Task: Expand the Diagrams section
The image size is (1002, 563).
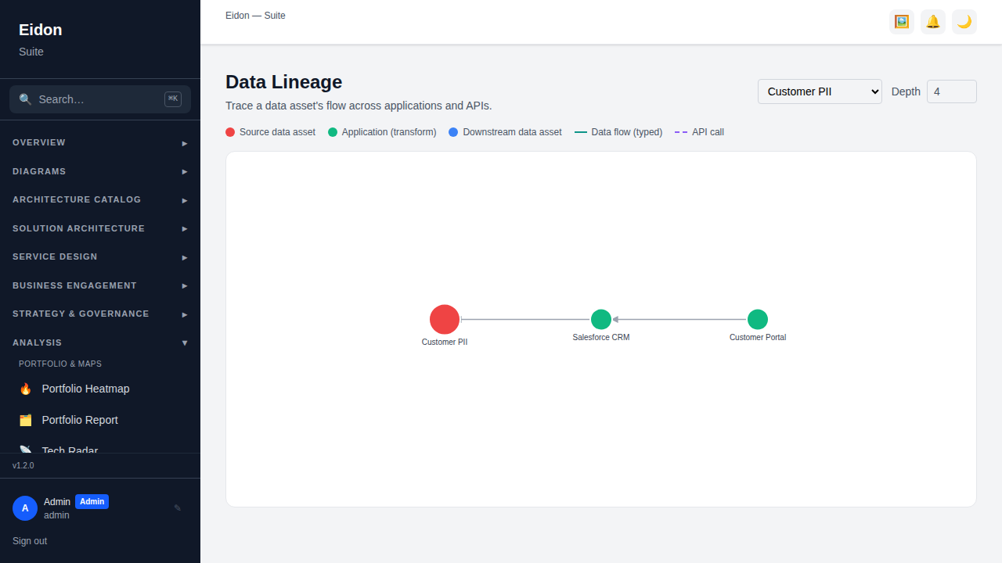Action: tap(100, 171)
